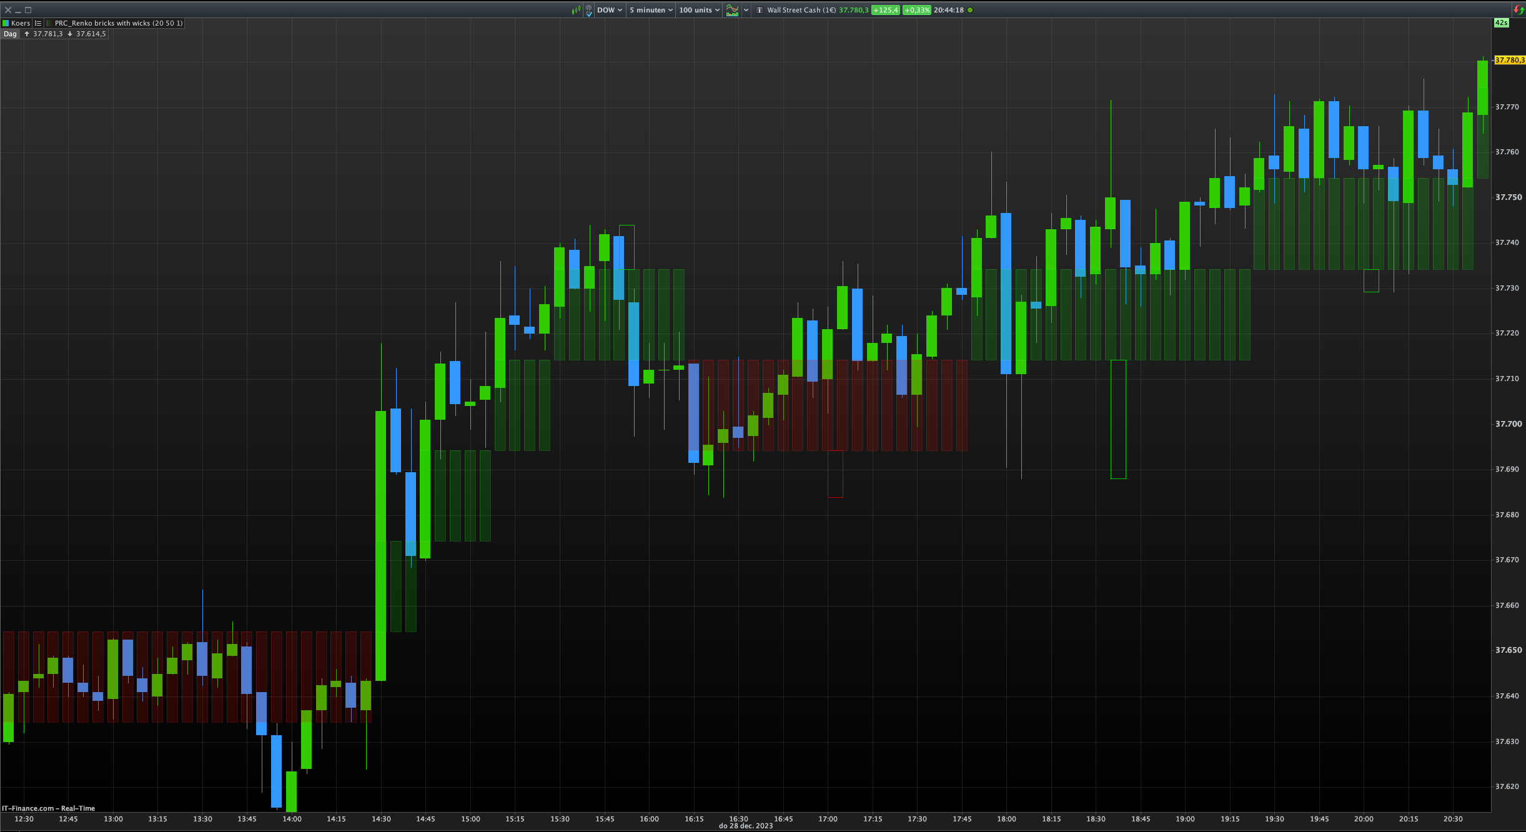This screenshot has width=1526, height=832.
Task: Open the list settings icon next to Koers
Action: [38, 23]
